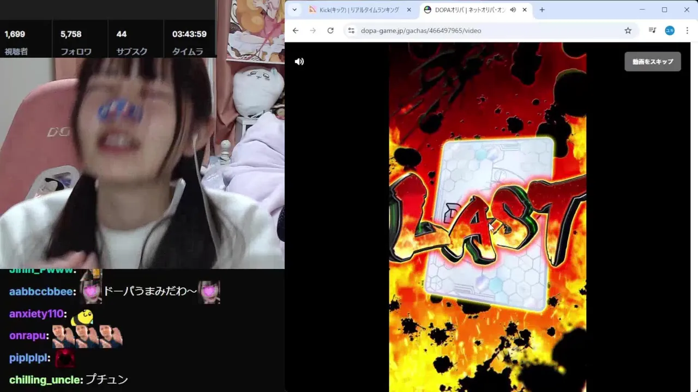Select the DOPA オリパ tab

tap(471, 10)
